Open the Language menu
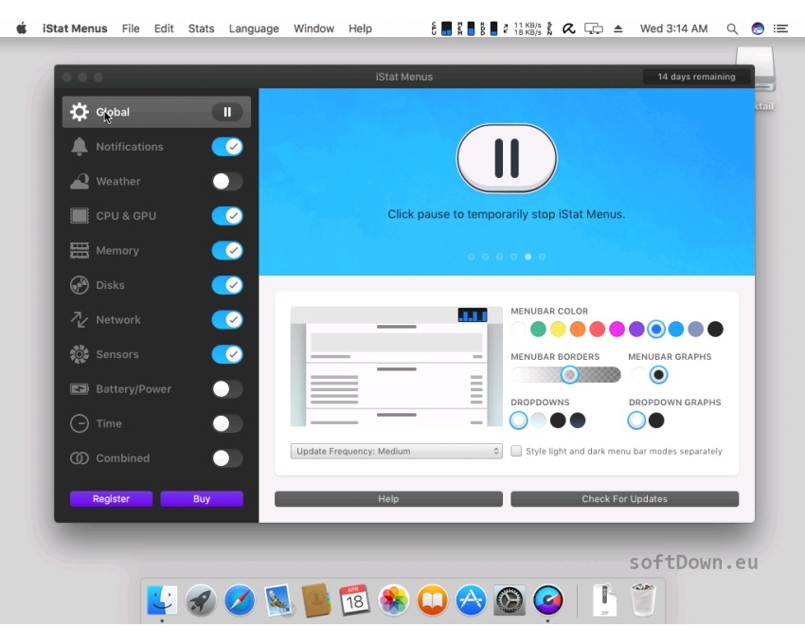The width and height of the screenshot is (805, 644). pyautogui.click(x=254, y=28)
